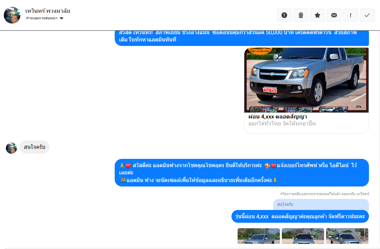Click the gray สนใจครับ customer message bubble
Viewport: 380px width, 249px height.
pos(35,147)
